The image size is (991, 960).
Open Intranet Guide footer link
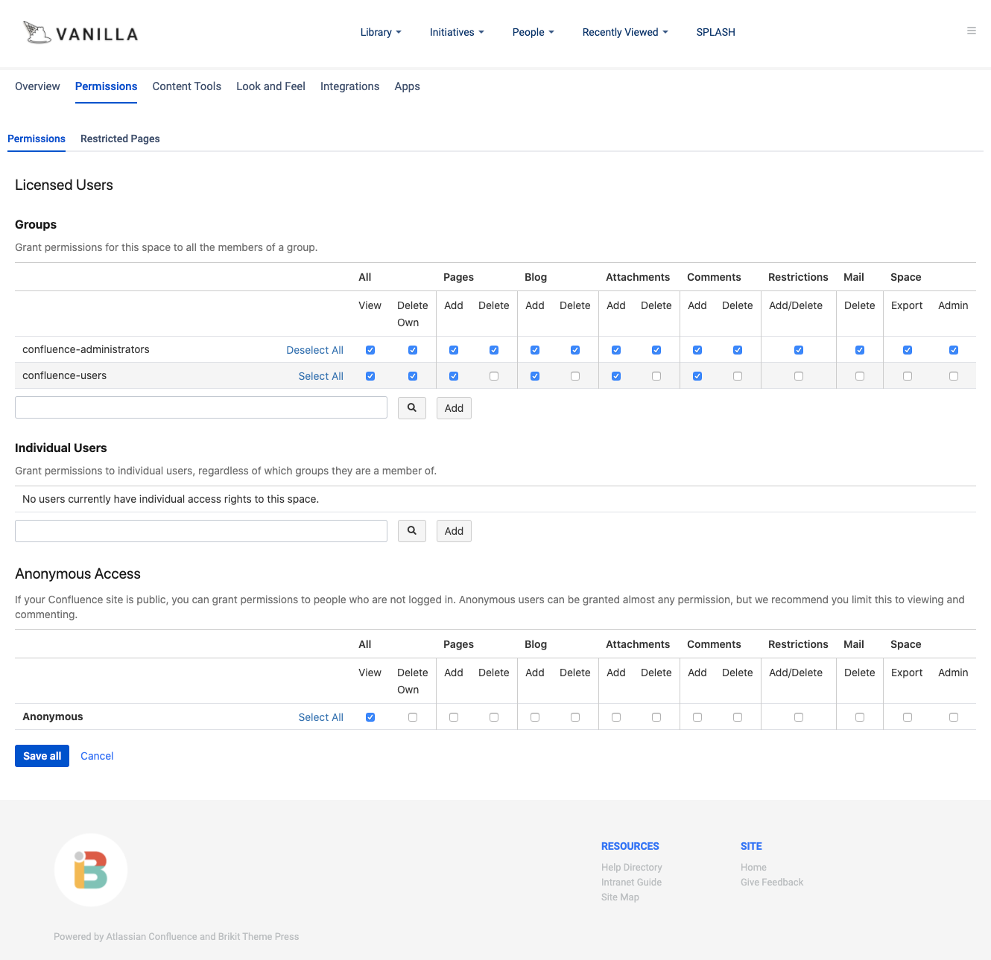click(632, 883)
